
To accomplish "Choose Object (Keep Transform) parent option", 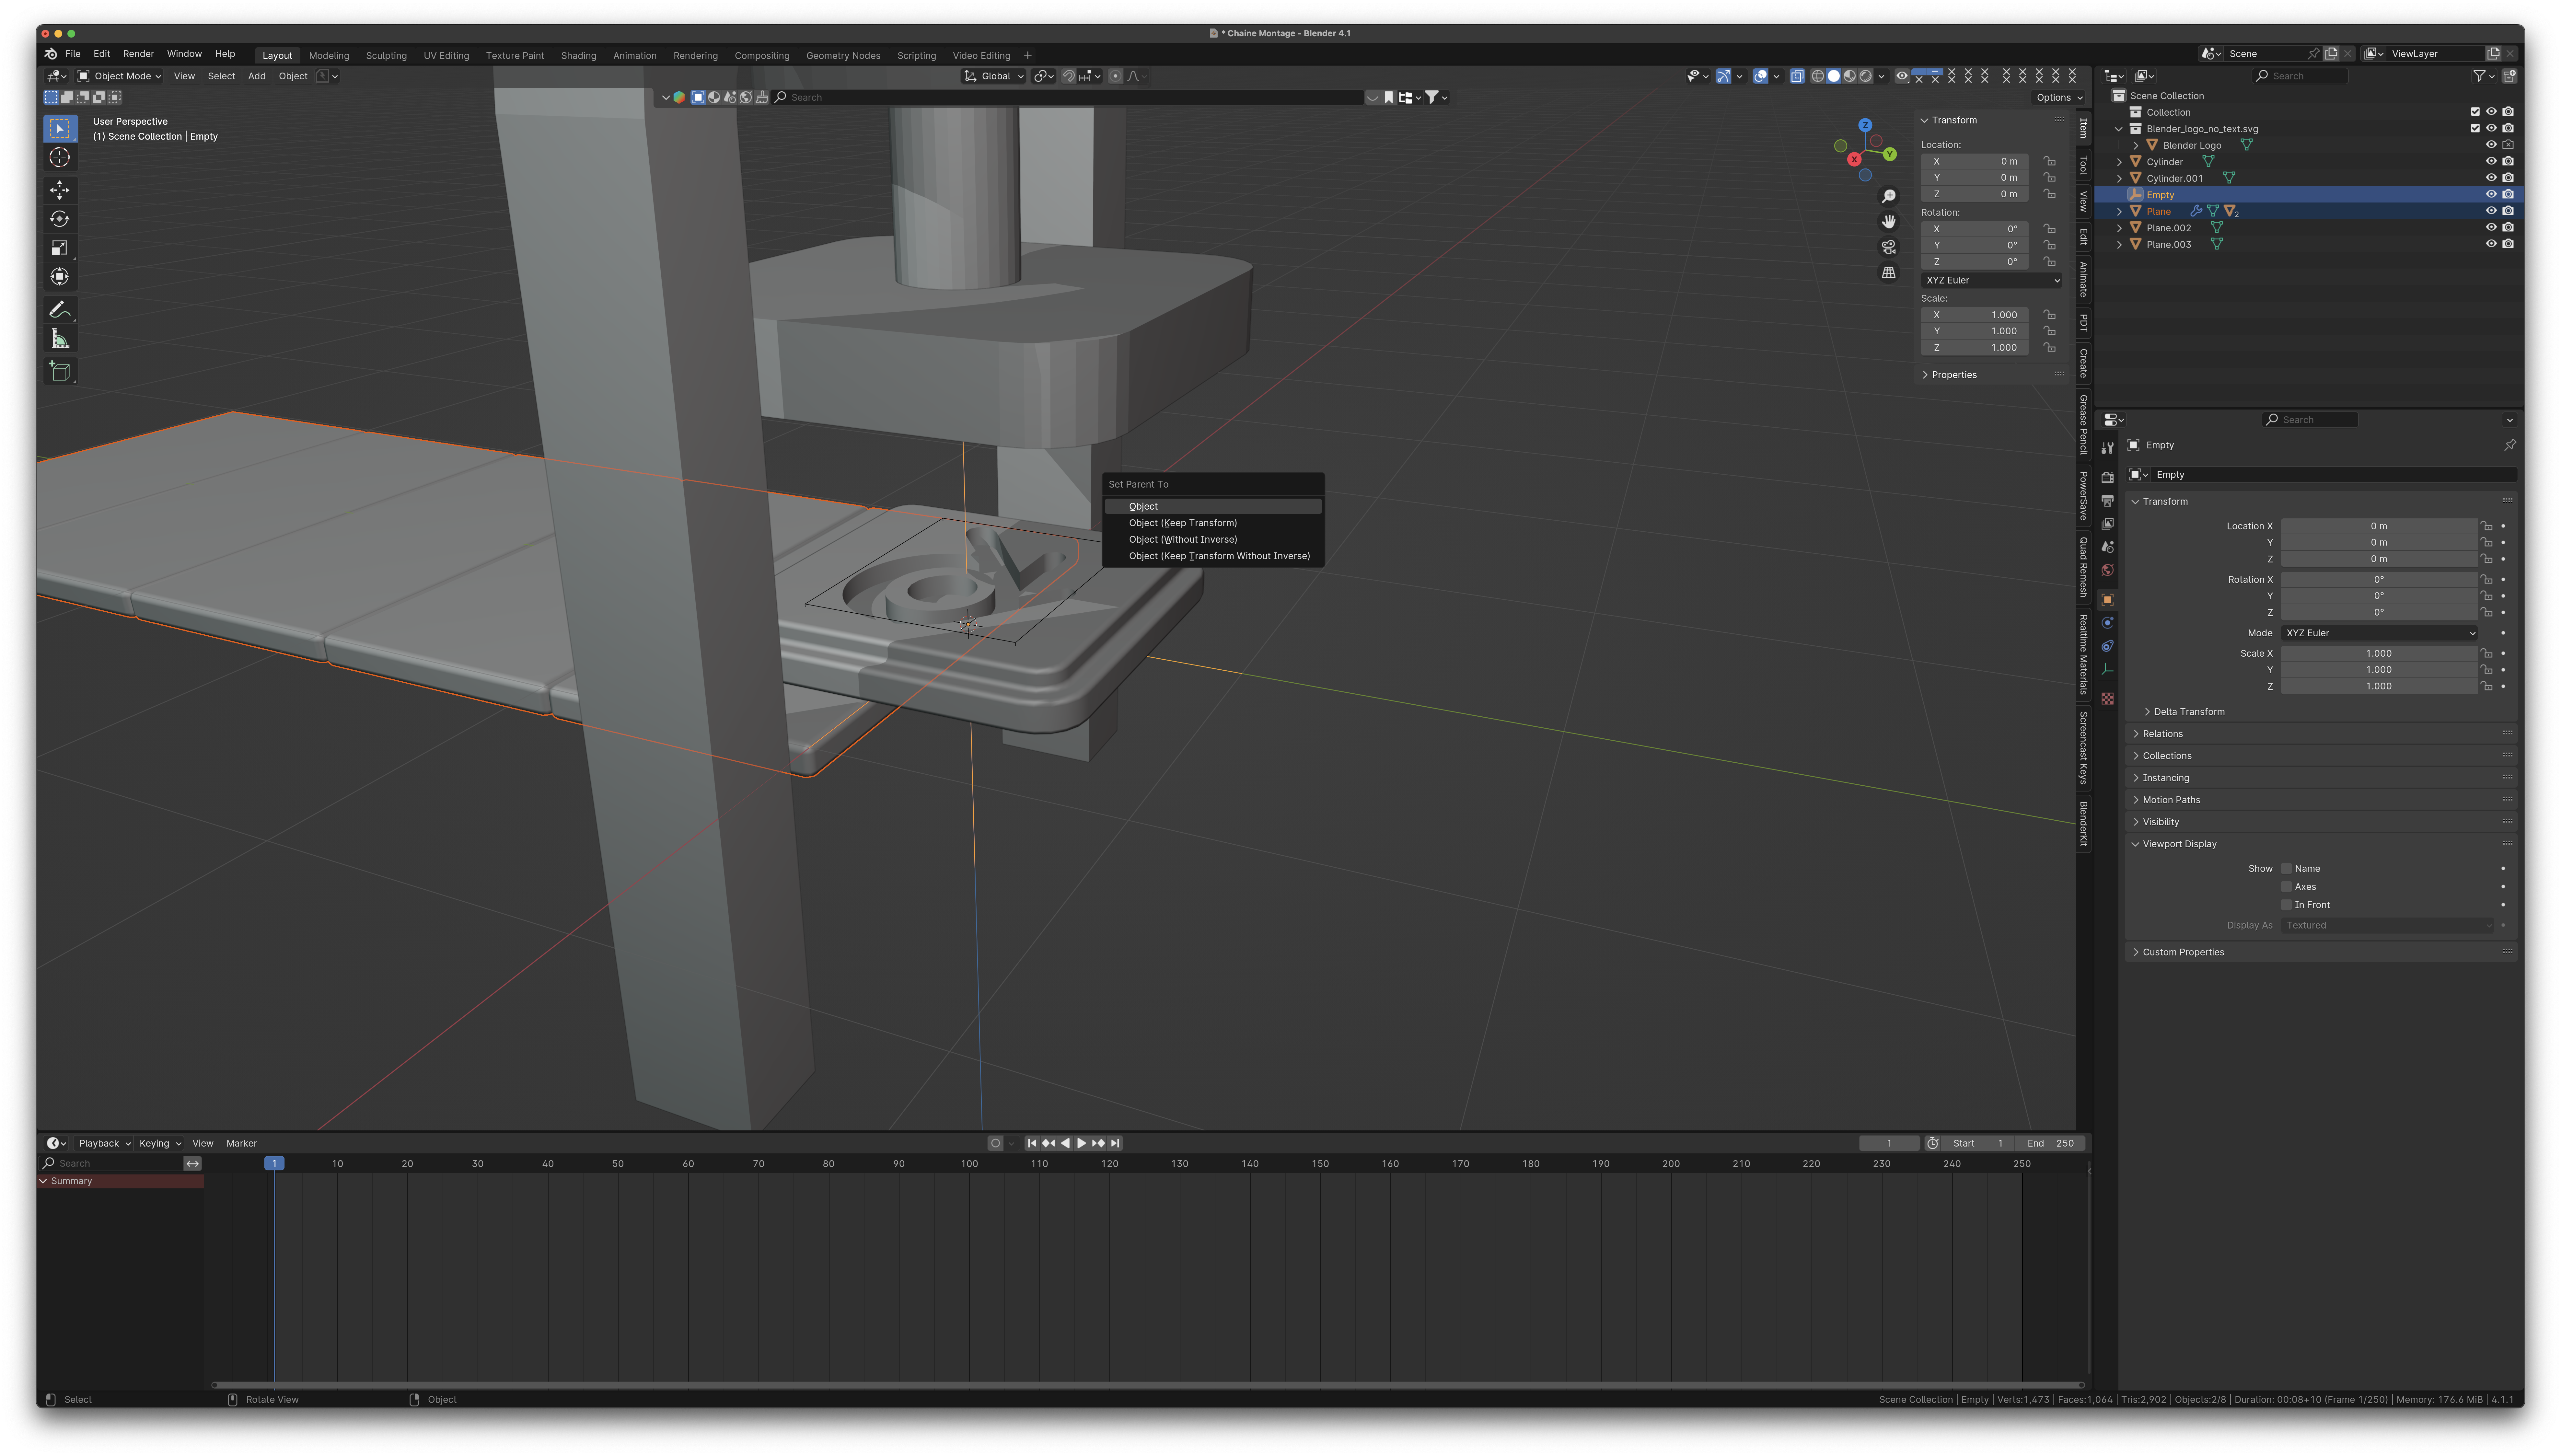I will click(x=1213, y=523).
